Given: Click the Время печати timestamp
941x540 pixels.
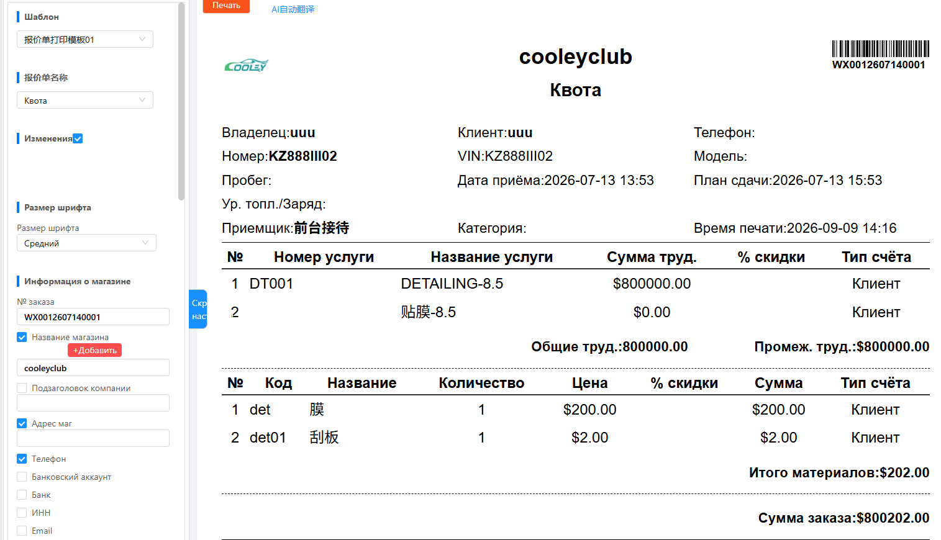Looking at the screenshot, I should click(x=795, y=228).
